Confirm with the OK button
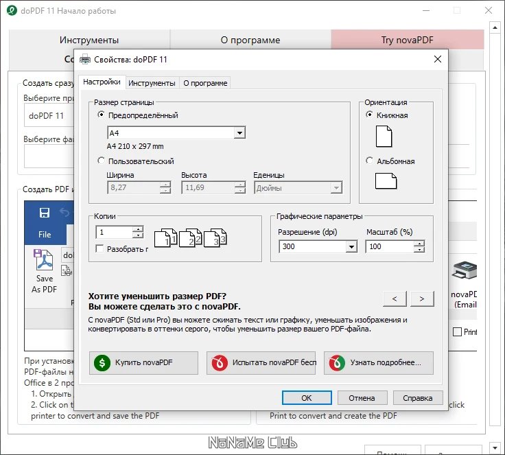The image size is (505, 455). tap(307, 398)
